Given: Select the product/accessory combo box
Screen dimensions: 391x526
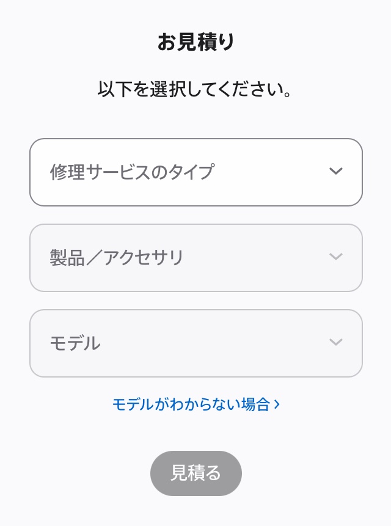Looking at the screenshot, I should [195, 258].
